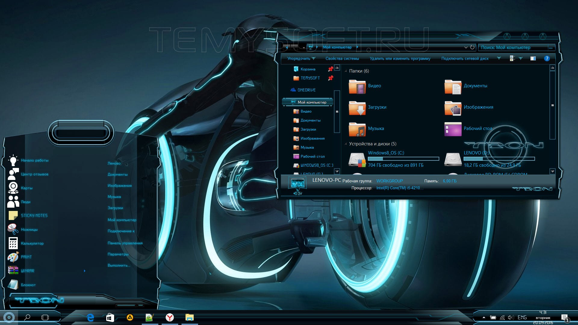This screenshot has width=578, height=325.
Task: Select WINDOWS8_OS (C:) in navigation tree
Action: pyautogui.click(x=313, y=165)
